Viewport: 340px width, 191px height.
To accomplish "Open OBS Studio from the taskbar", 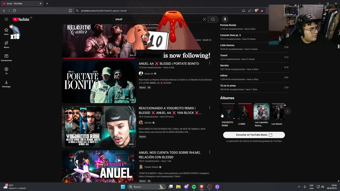I will pos(209,187).
